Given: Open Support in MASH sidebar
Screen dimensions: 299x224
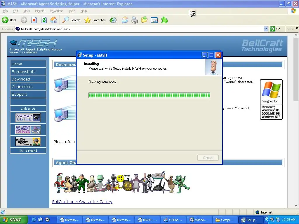Looking at the screenshot, I should [28, 94].
